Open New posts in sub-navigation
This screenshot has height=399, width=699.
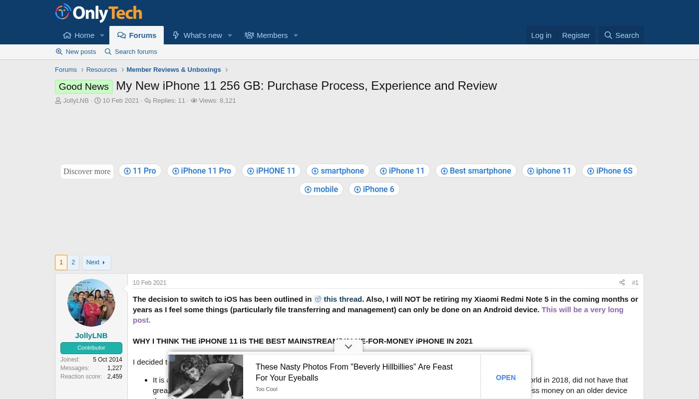pos(76,52)
